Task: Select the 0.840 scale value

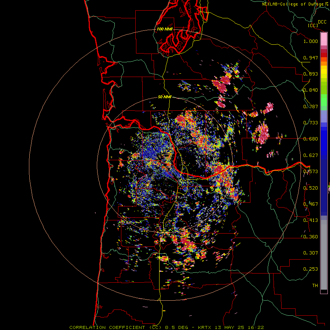Action: (311, 90)
